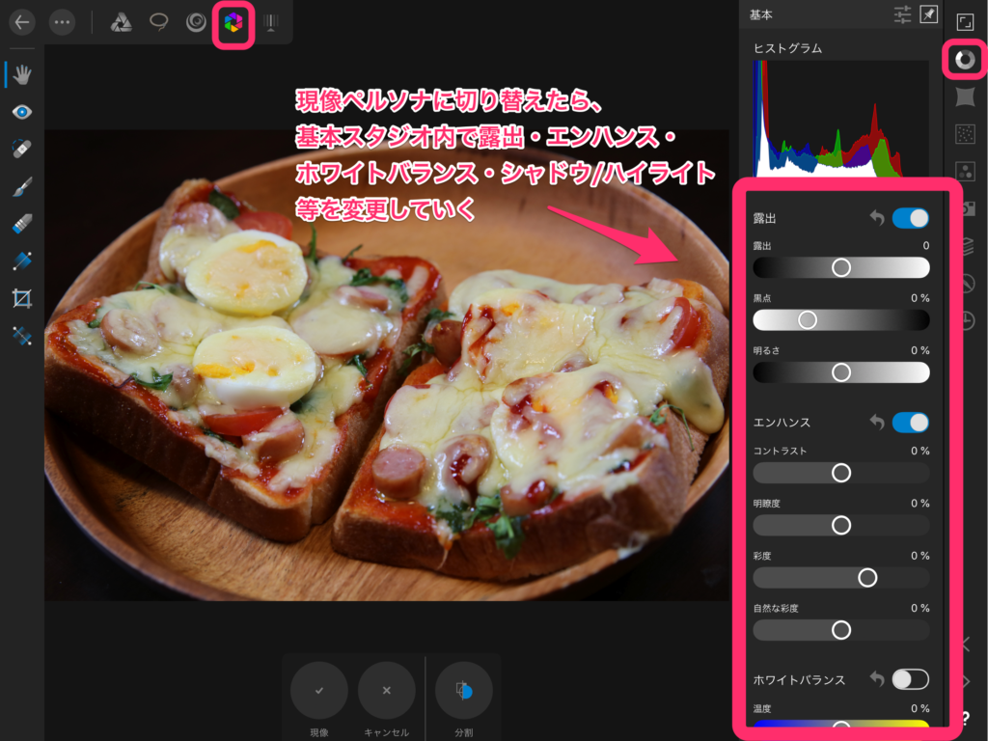Enable the ホワイトバランス toggle
Image resolution: width=988 pixels, height=741 pixels.
pos(910,679)
